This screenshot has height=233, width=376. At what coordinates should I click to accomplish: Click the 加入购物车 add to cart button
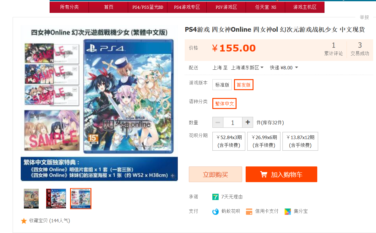tap(281, 174)
